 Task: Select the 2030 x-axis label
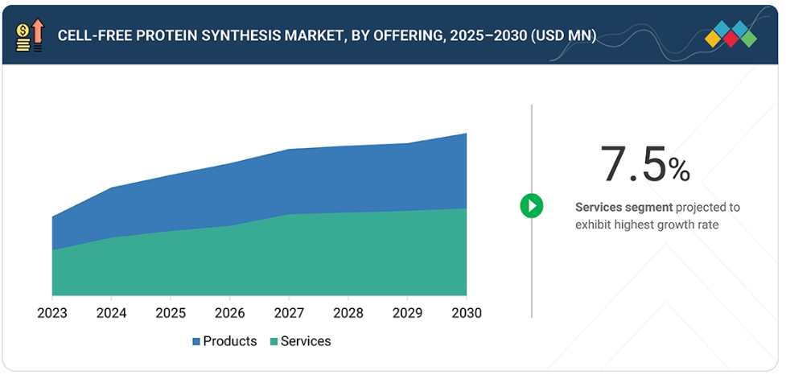pyautogui.click(x=465, y=313)
